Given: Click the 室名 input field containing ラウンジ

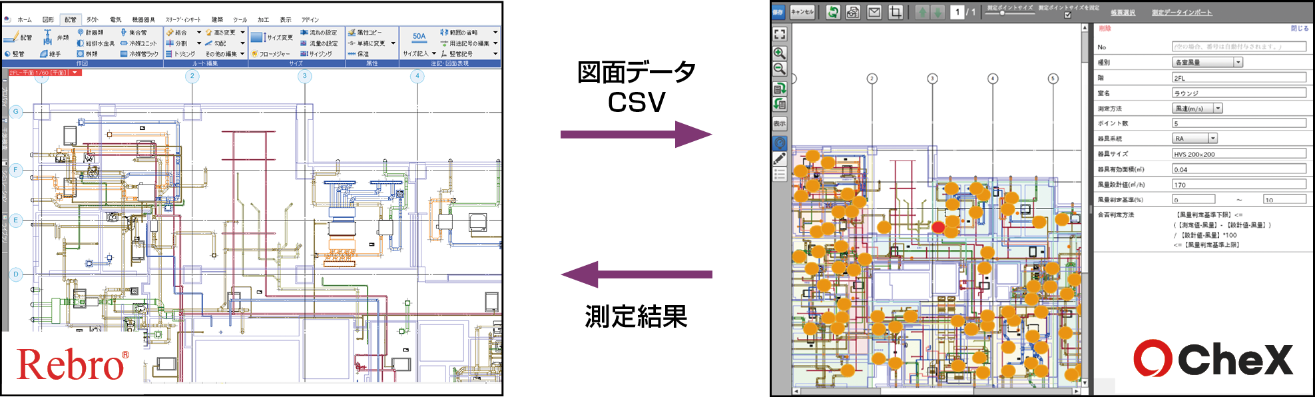Looking at the screenshot, I should tap(1238, 93).
